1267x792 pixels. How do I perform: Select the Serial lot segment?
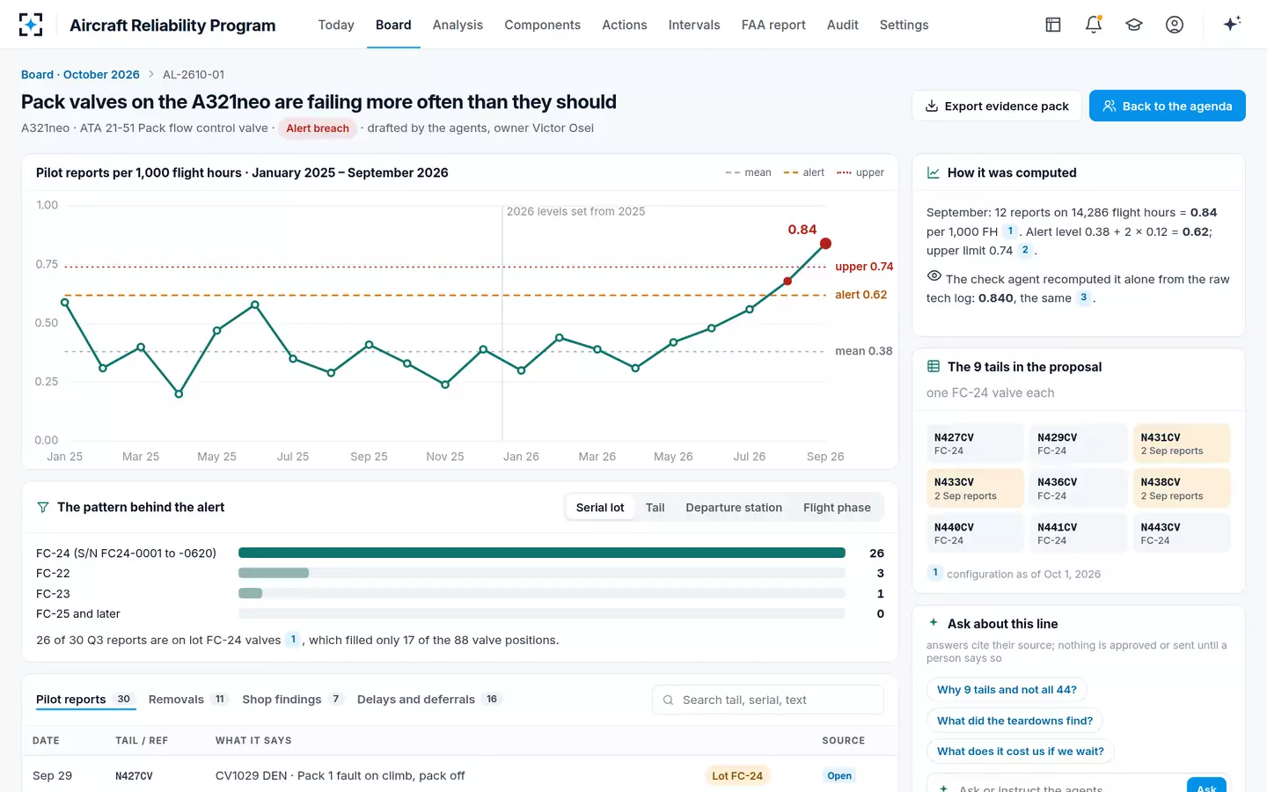(x=600, y=508)
